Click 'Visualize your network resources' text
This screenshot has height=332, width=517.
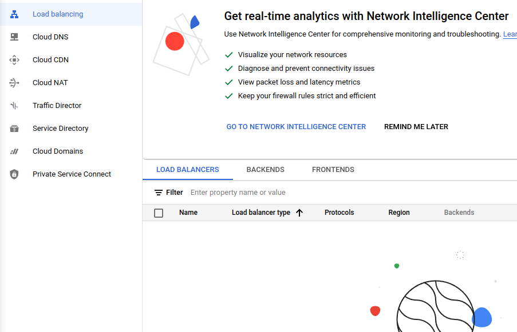coord(293,55)
